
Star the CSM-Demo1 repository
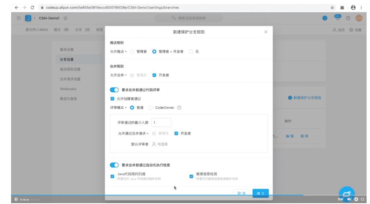[x=65, y=18]
